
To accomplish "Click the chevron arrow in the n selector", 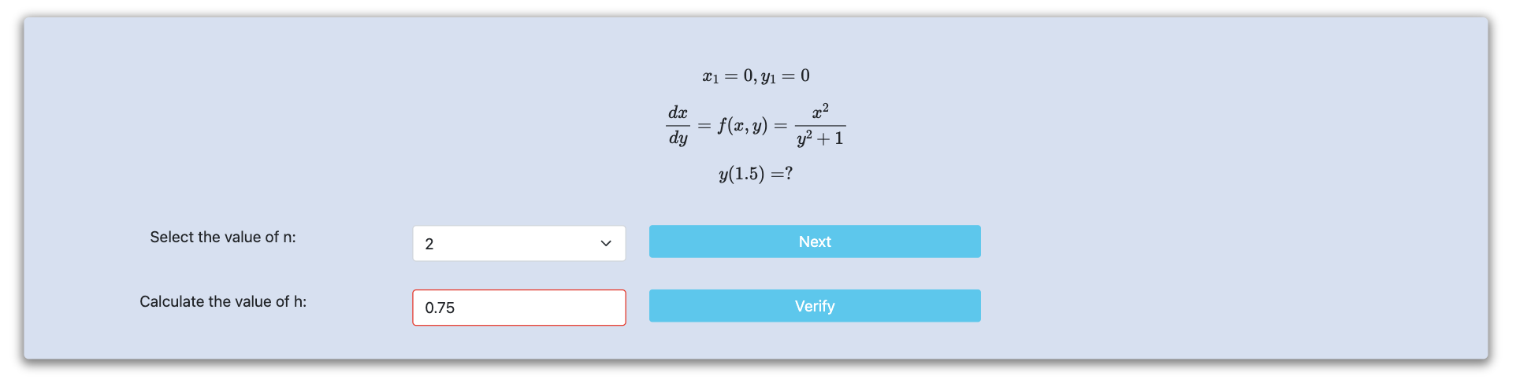I will [x=606, y=244].
